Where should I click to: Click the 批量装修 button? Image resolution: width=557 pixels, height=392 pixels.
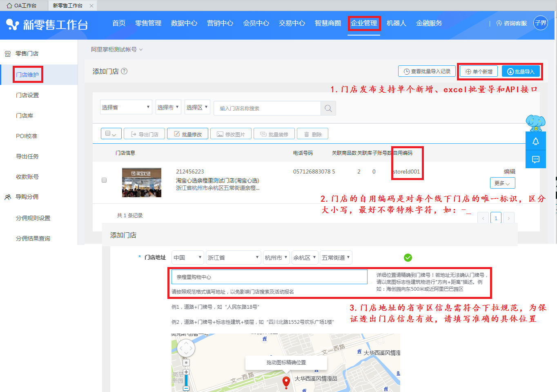pyautogui.click(x=274, y=134)
